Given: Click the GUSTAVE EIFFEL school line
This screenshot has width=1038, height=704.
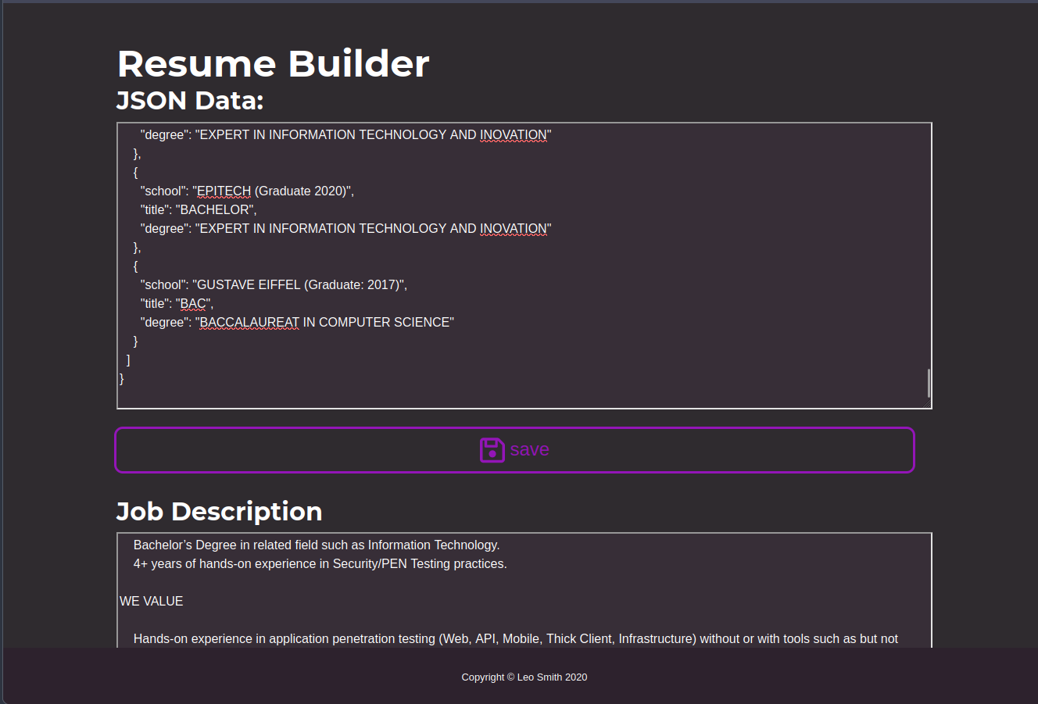Looking at the screenshot, I should tap(274, 284).
